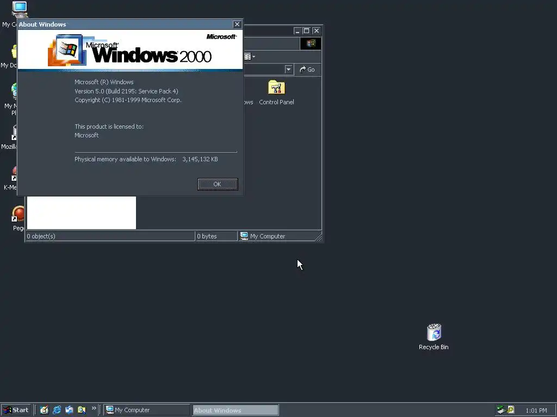Click '0 object(s)' status bar entry

coord(110,236)
